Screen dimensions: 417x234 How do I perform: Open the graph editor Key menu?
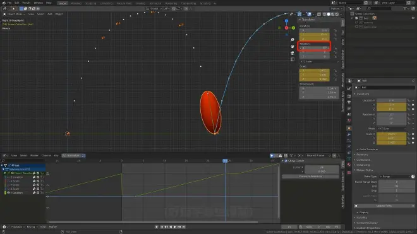coord(56,156)
